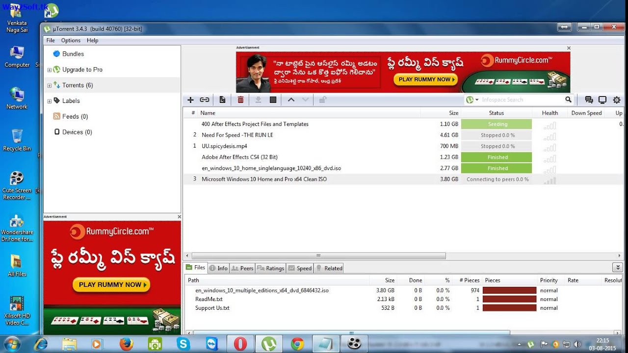This screenshot has width=628, height=353.
Task: Switch to the Info tab
Action: coord(218,268)
